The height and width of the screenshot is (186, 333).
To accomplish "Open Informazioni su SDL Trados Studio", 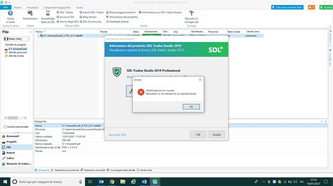I will 160,12.
